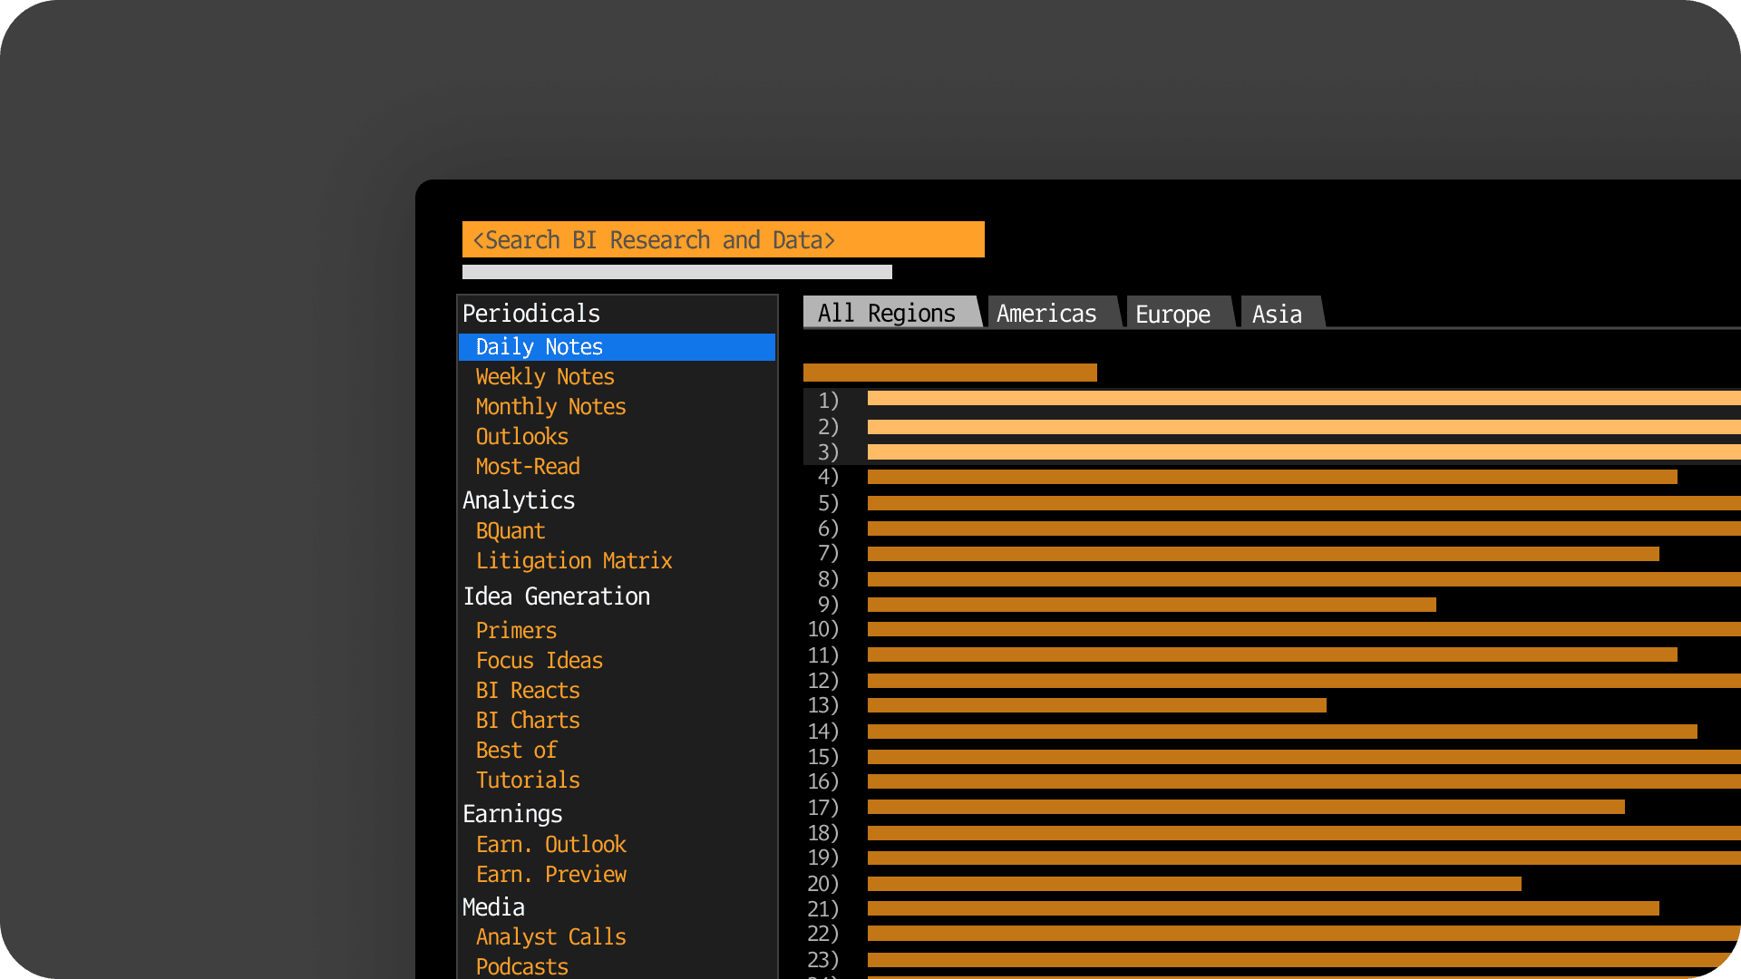Viewport: 1741px width, 979px height.
Task: Open BI Charts under Idea Generation
Action: click(x=527, y=720)
